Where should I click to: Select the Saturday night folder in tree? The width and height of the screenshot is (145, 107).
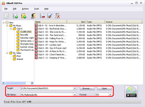point(27,38)
